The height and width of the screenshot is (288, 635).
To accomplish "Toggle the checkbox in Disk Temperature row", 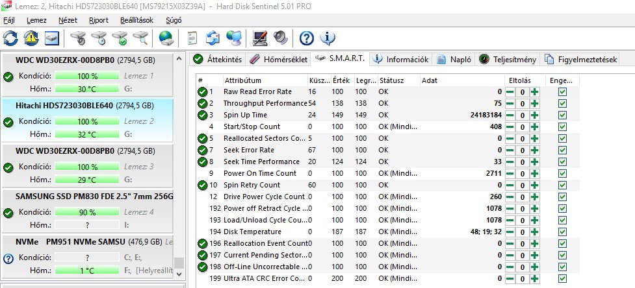I will (562, 232).
